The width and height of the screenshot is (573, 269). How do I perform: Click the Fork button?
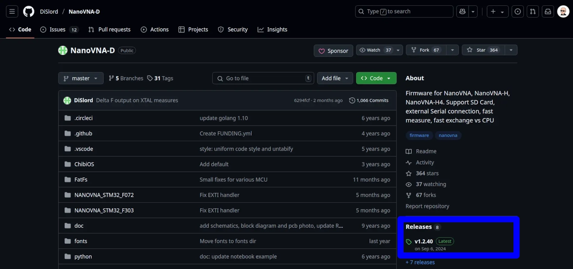click(426, 50)
